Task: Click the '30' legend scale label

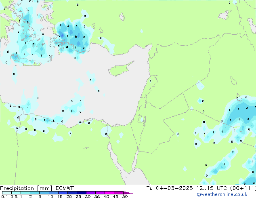Action: click(x=88, y=196)
